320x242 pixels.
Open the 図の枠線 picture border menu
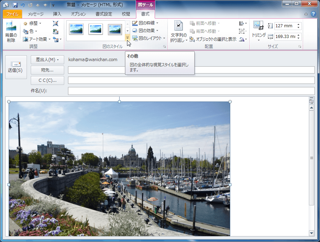(145, 23)
